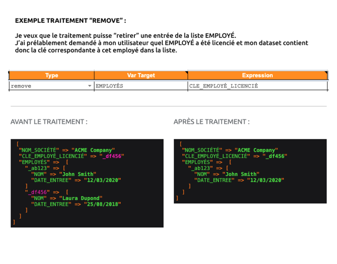
Task: Click the 'remove' type value text
Action: point(21,86)
